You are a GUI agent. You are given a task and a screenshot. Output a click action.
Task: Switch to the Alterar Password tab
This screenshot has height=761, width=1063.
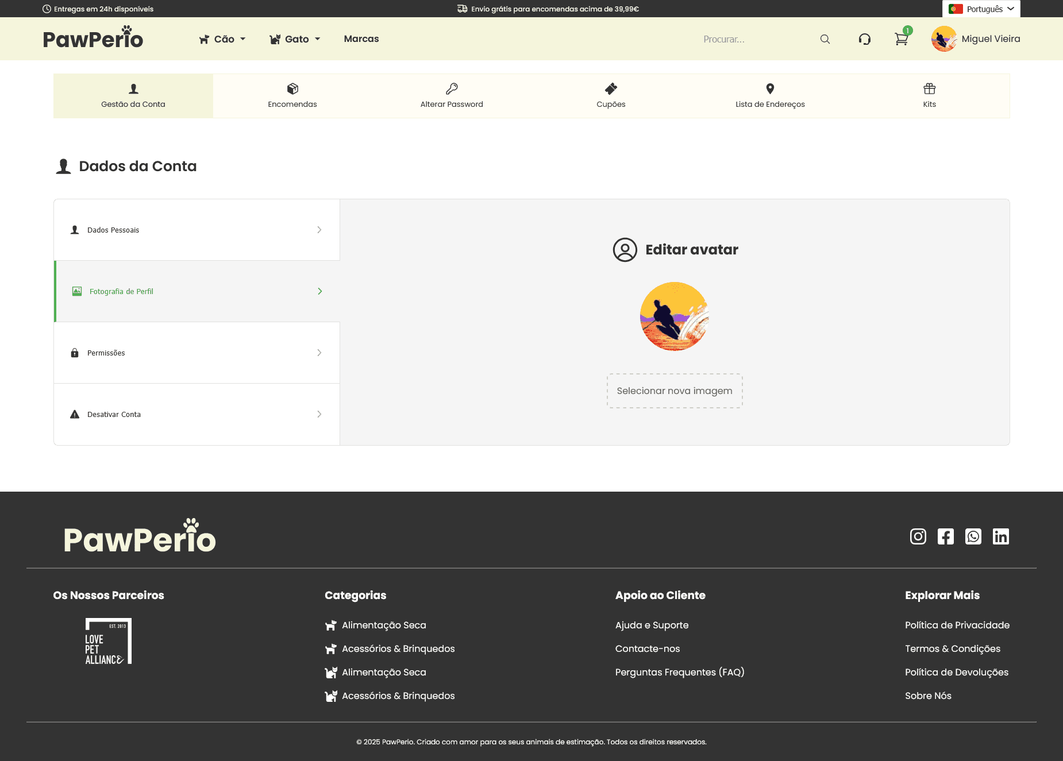(451, 95)
